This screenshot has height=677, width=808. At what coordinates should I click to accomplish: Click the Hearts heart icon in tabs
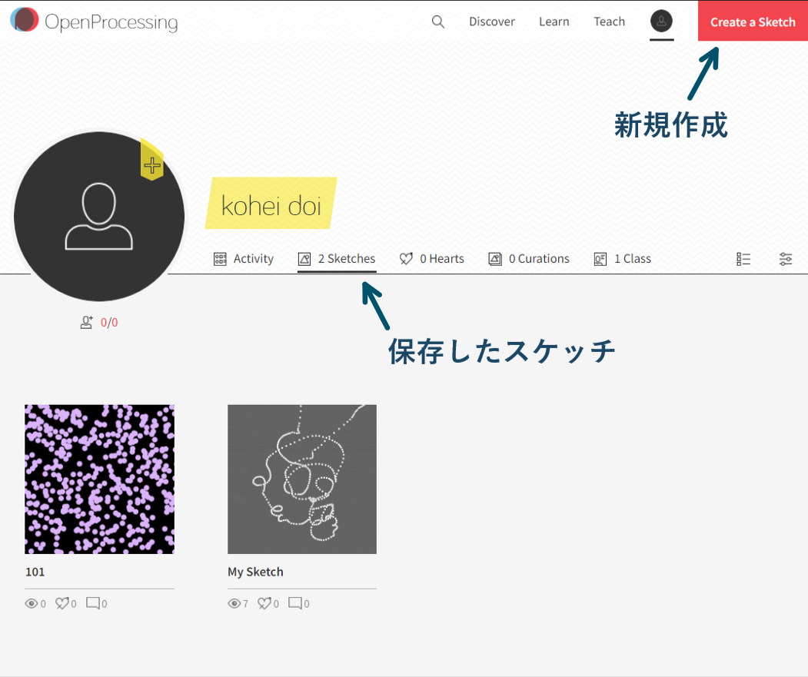pyautogui.click(x=406, y=259)
